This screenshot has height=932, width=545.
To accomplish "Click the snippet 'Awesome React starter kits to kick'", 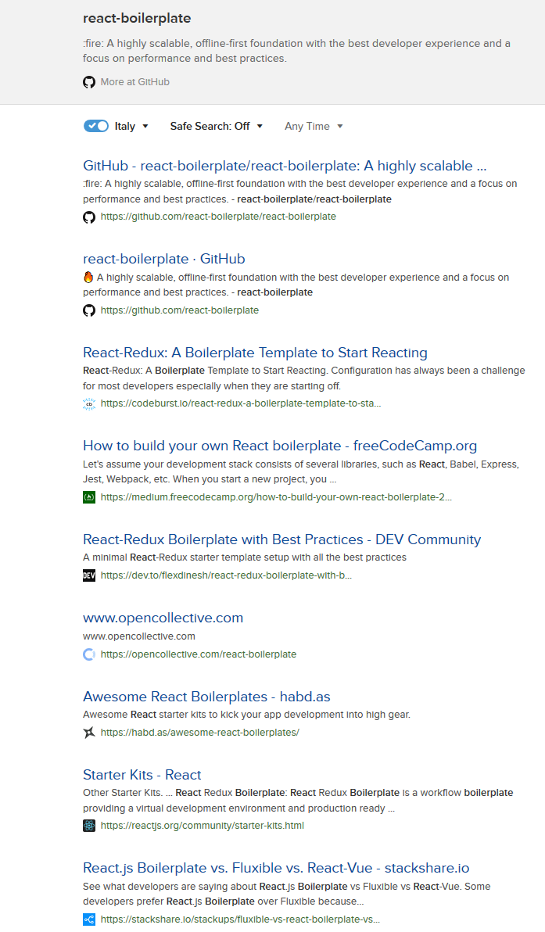I will (246, 715).
